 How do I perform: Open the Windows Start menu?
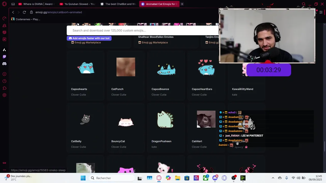[x=83, y=178]
